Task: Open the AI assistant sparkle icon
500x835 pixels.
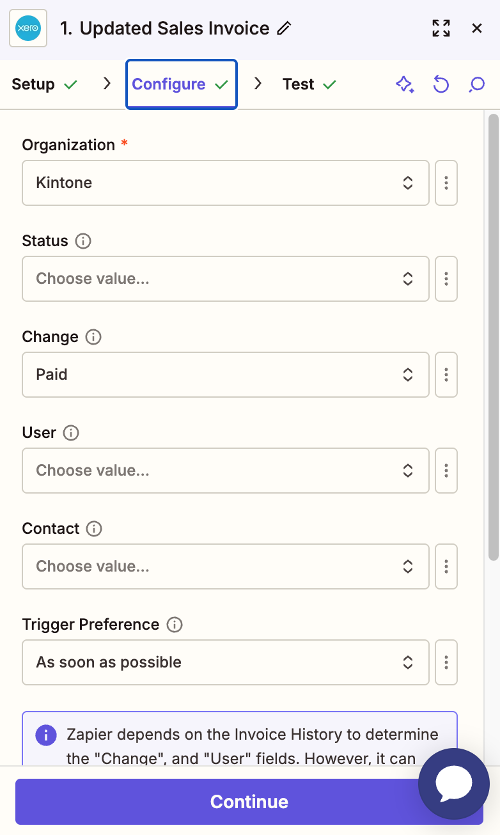Action: (405, 84)
